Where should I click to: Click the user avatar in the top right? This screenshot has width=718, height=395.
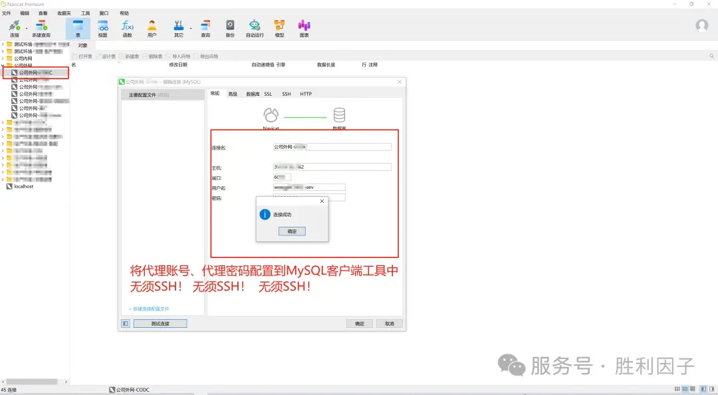click(701, 26)
